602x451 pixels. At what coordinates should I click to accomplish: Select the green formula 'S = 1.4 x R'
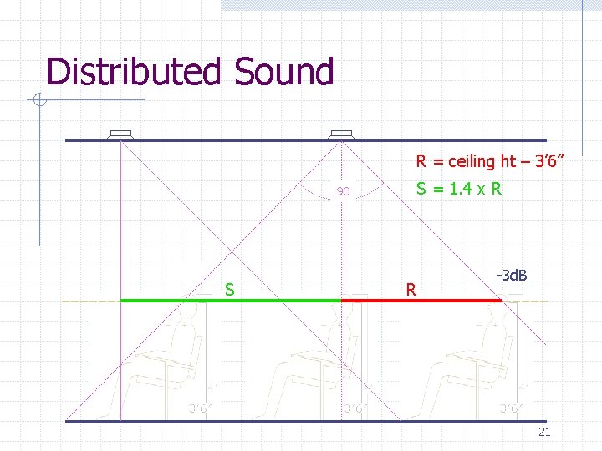pyautogui.click(x=459, y=189)
